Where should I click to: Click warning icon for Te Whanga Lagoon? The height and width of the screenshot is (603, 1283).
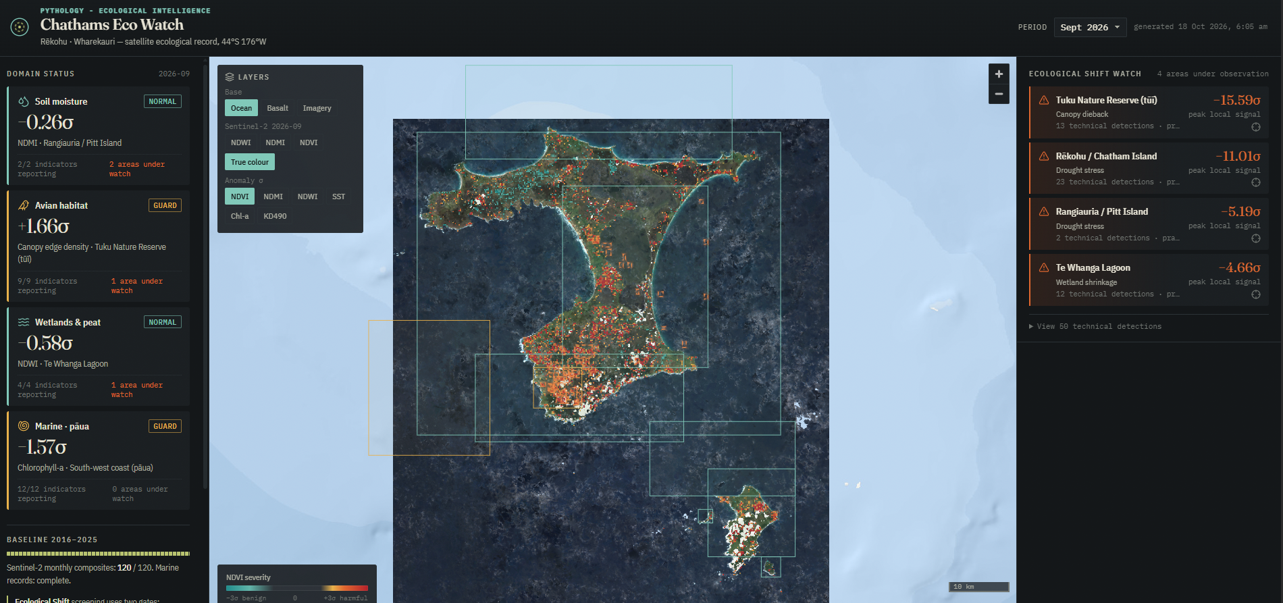(x=1044, y=267)
